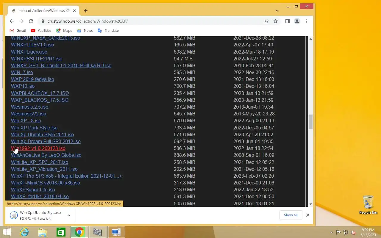Launch Internet Explorer from taskbar
The height and width of the screenshot is (238, 381).
pos(24,232)
